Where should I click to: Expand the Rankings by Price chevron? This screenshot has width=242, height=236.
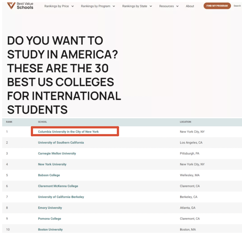(73, 6)
